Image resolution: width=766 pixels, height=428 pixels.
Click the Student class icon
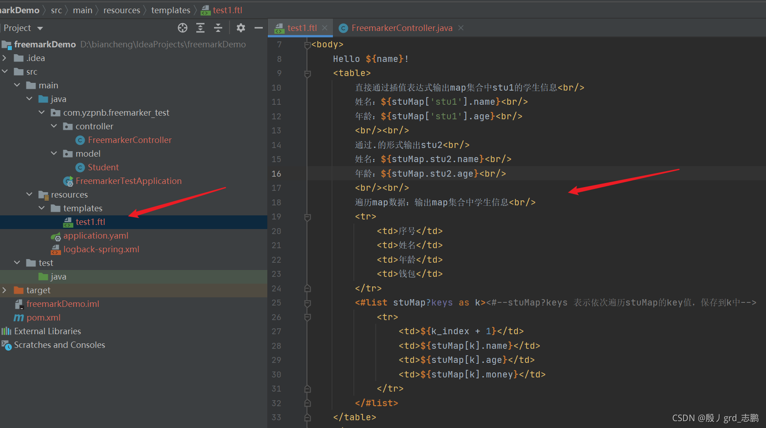(80, 168)
